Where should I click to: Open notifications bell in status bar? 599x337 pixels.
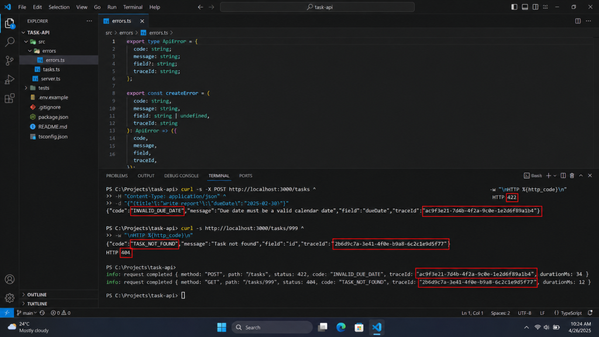(x=590, y=313)
